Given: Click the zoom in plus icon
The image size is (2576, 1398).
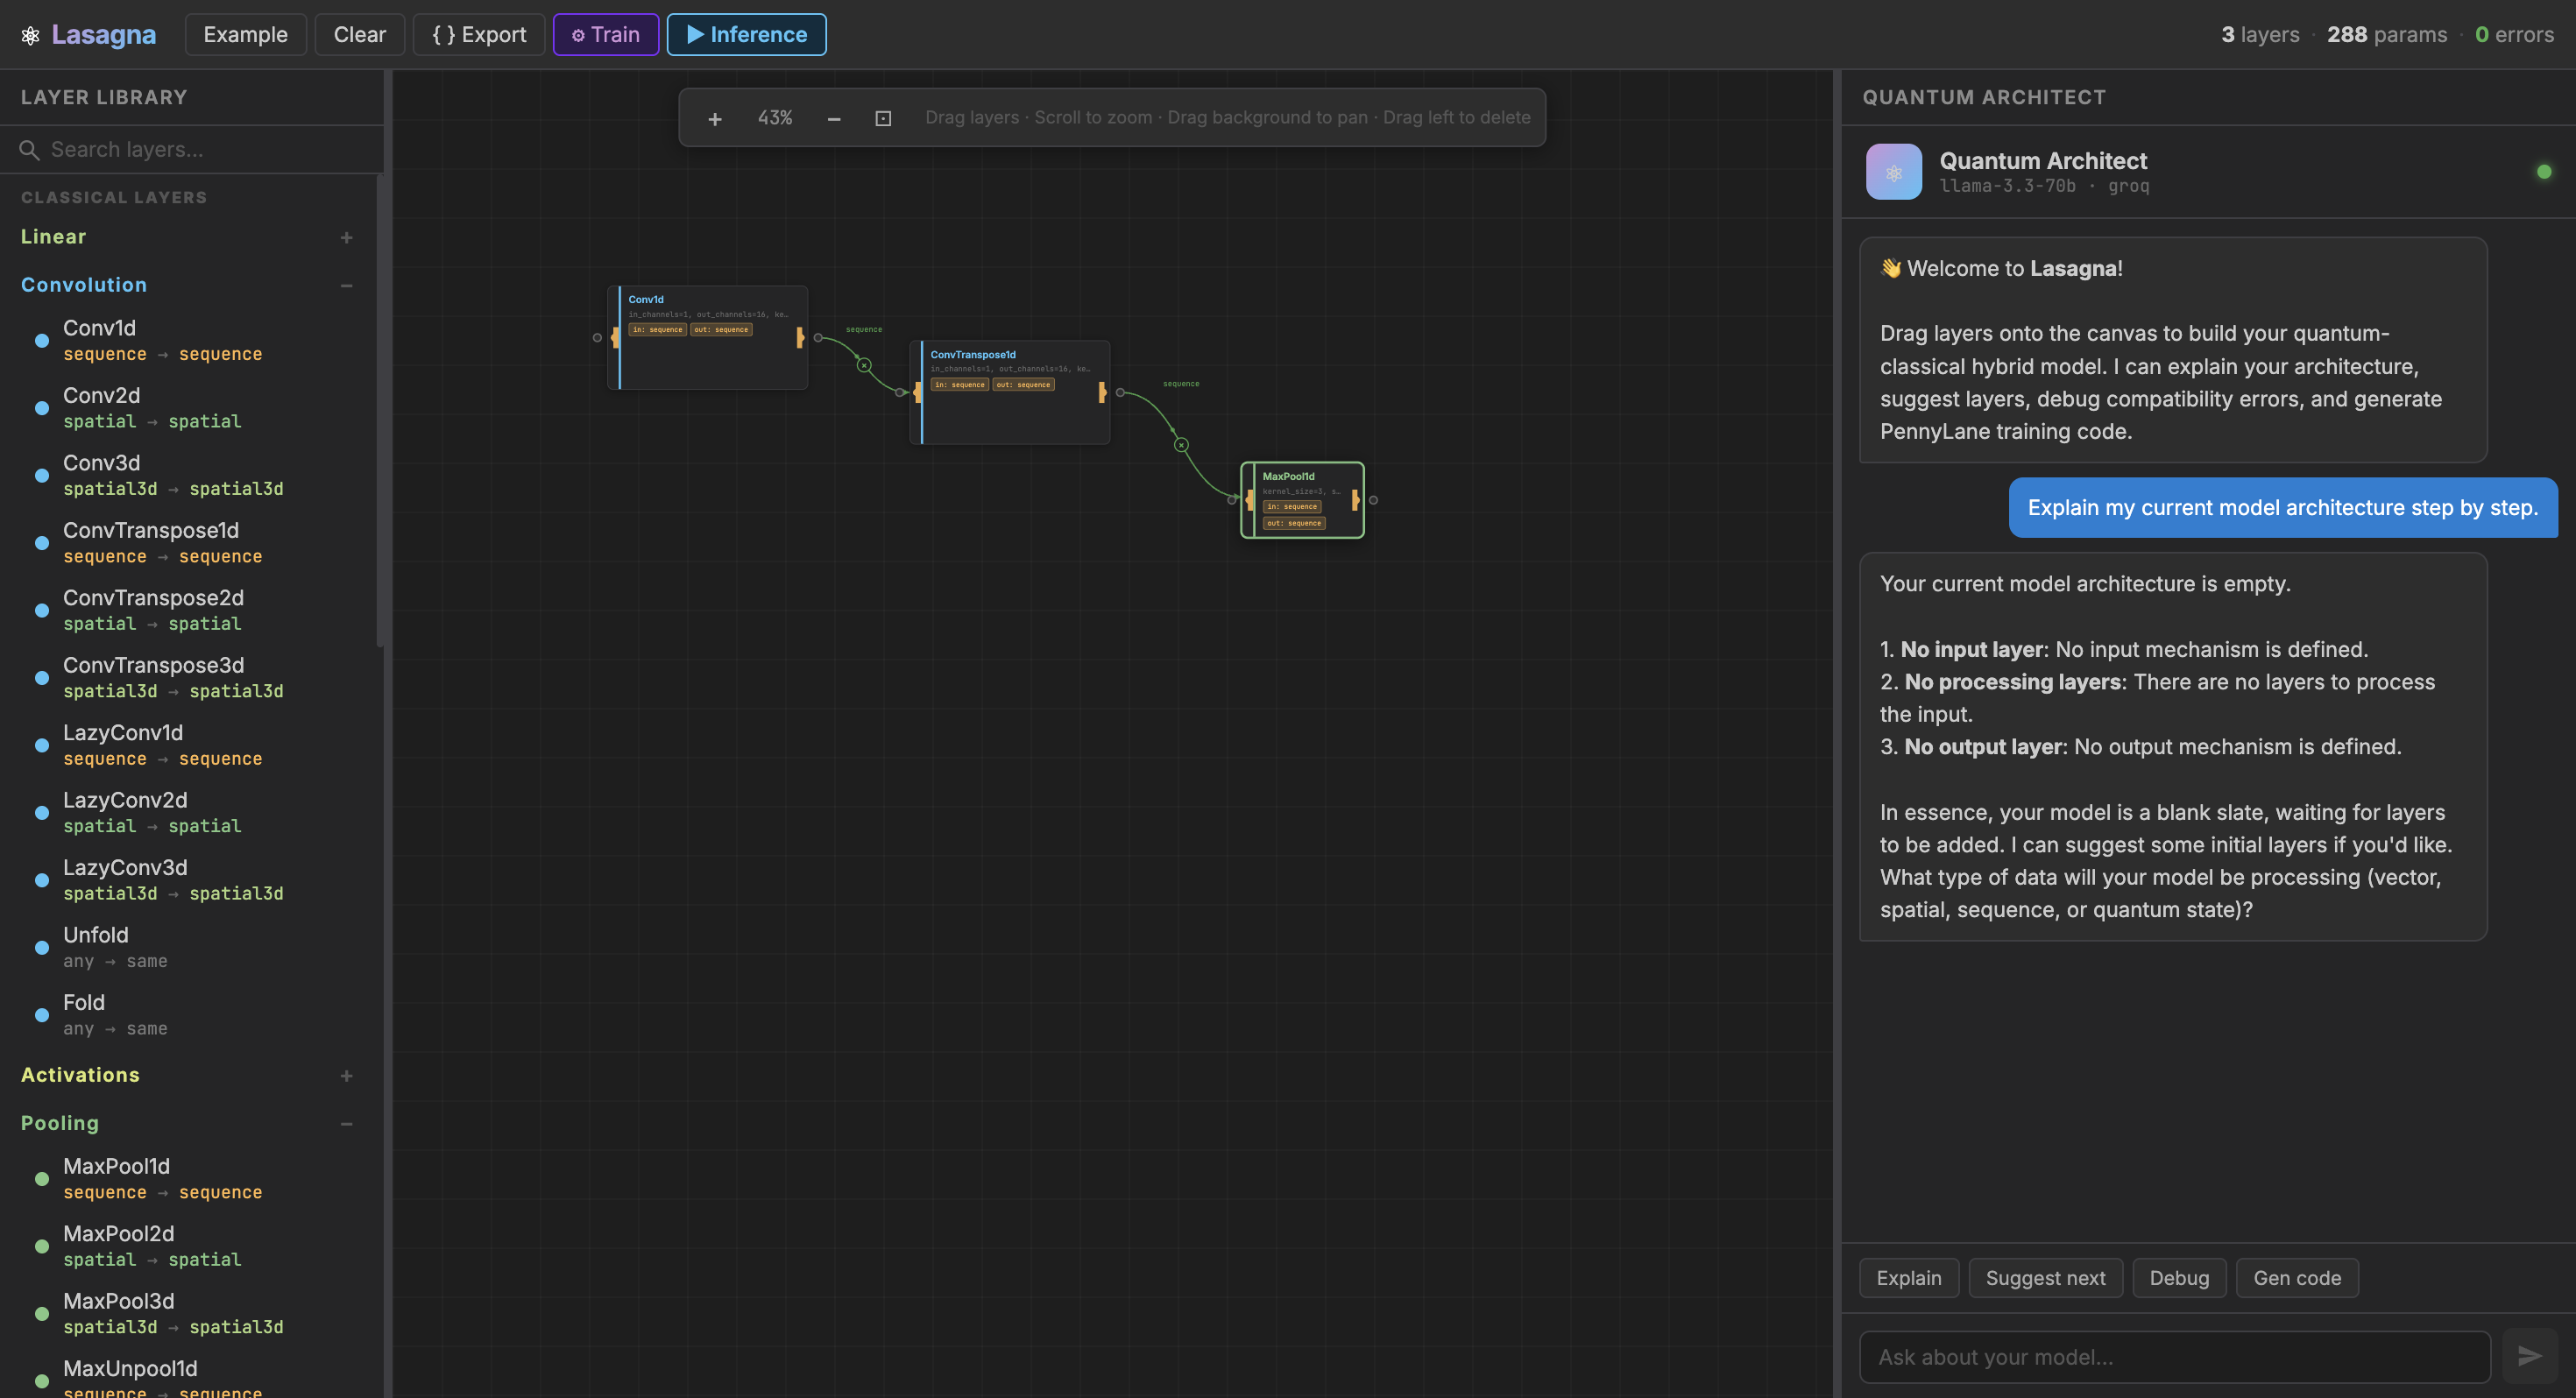Looking at the screenshot, I should [714, 119].
